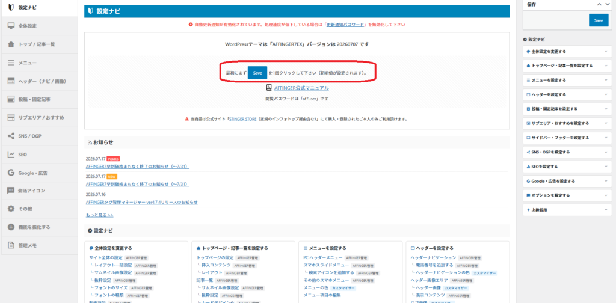Open 検索アイコンを追加する link
Image resolution: width=616 pixels, height=303 pixels.
(331, 272)
